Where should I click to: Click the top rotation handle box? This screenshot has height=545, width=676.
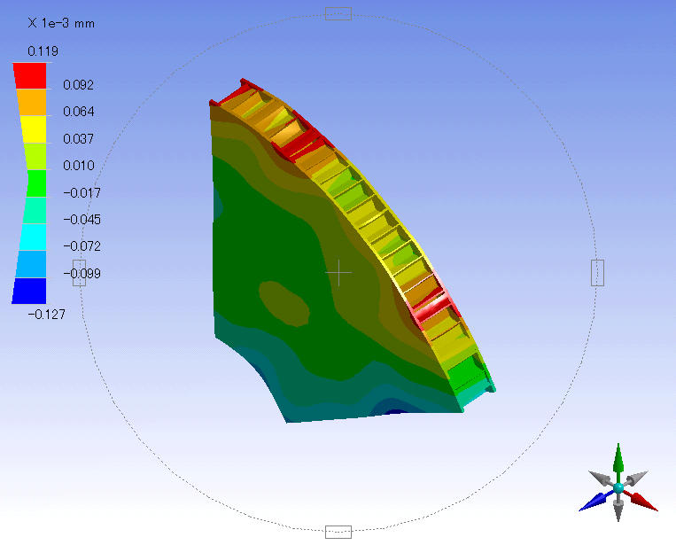338,14
